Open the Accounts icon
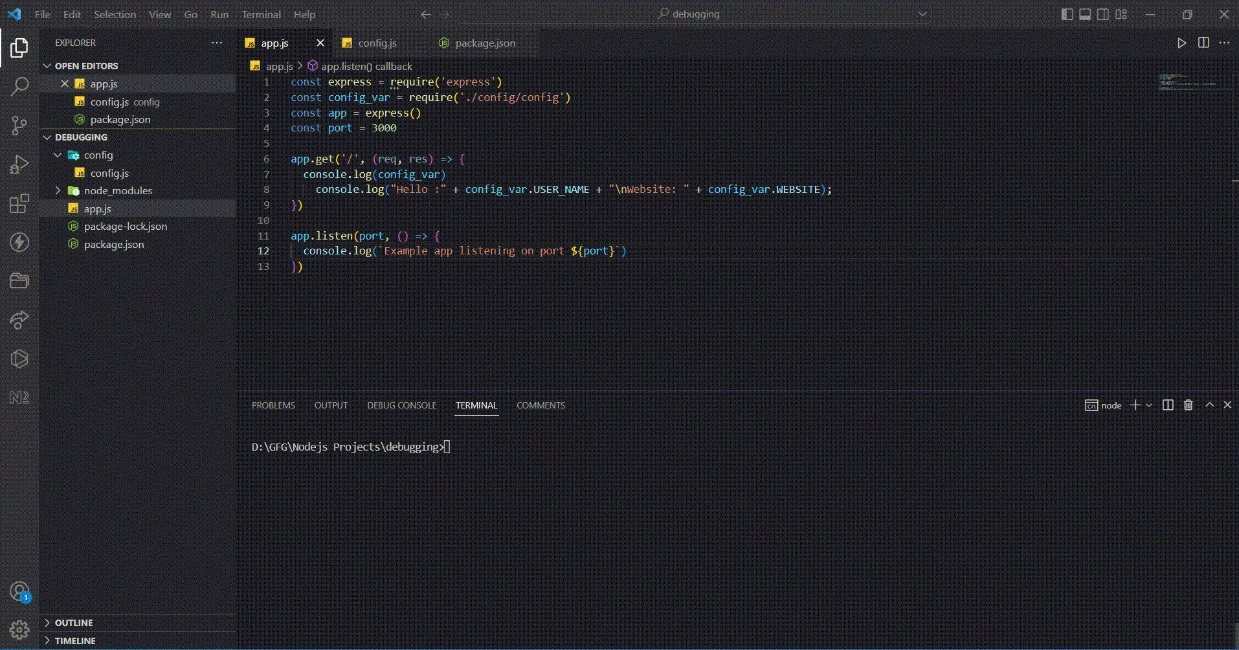 [x=19, y=592]
